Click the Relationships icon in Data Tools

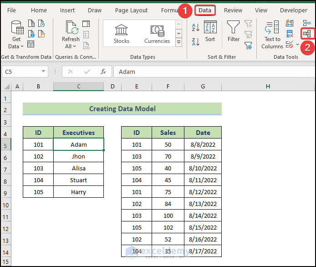tap(306, 34)
